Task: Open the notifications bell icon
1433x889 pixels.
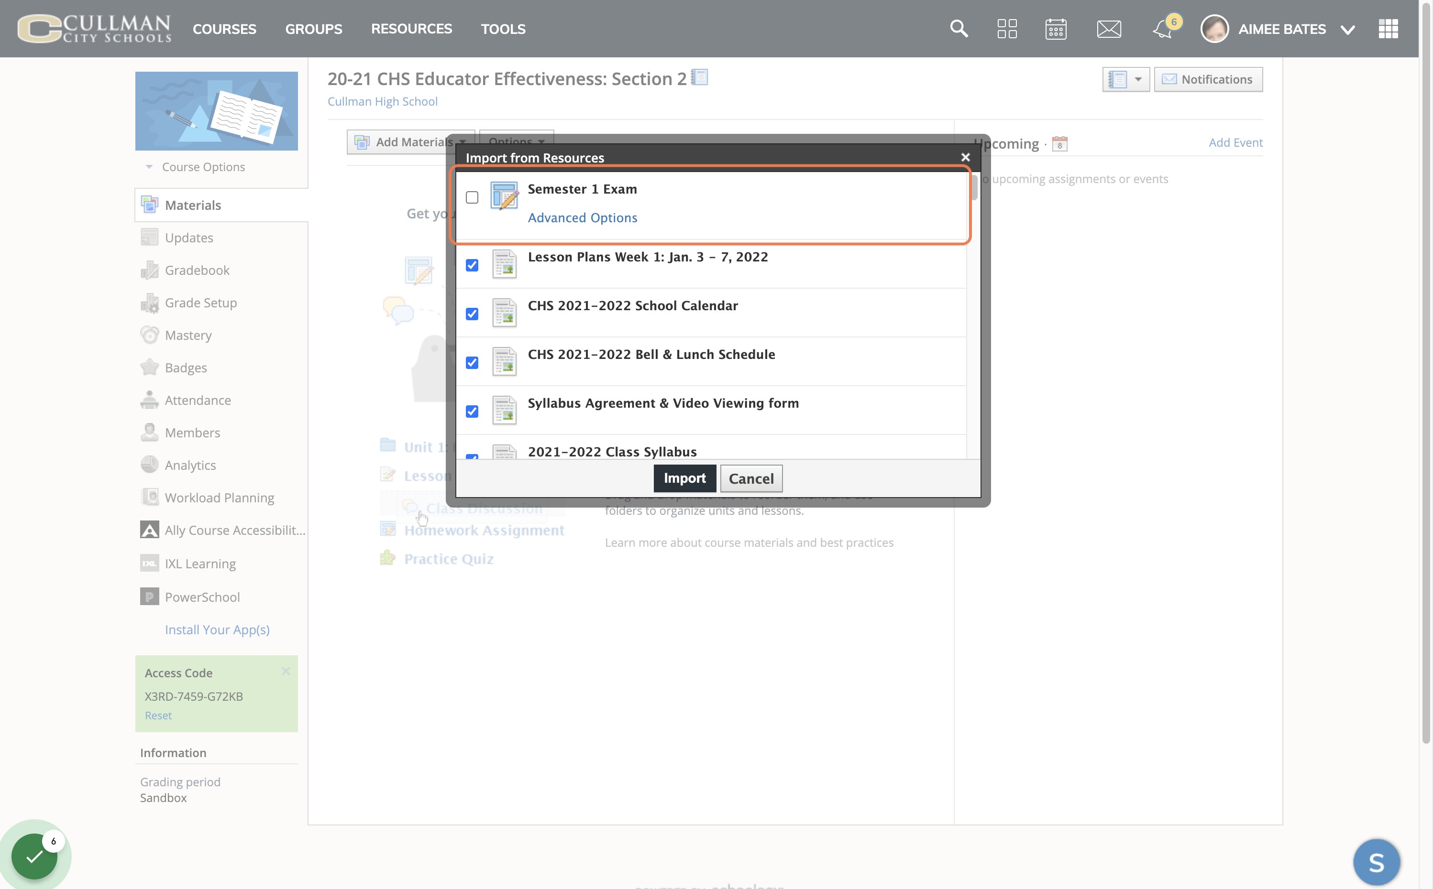Action: (1163, 29)
